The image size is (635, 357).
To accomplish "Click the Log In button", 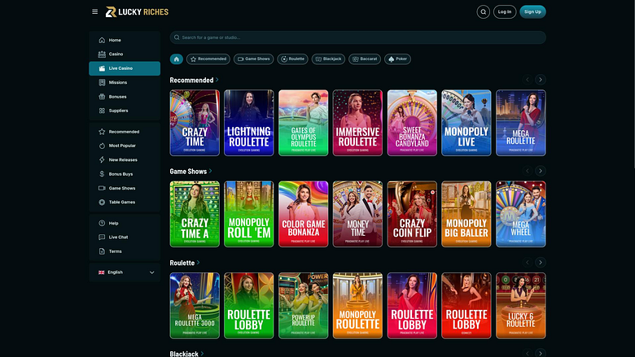I will (x=505, y=11).
